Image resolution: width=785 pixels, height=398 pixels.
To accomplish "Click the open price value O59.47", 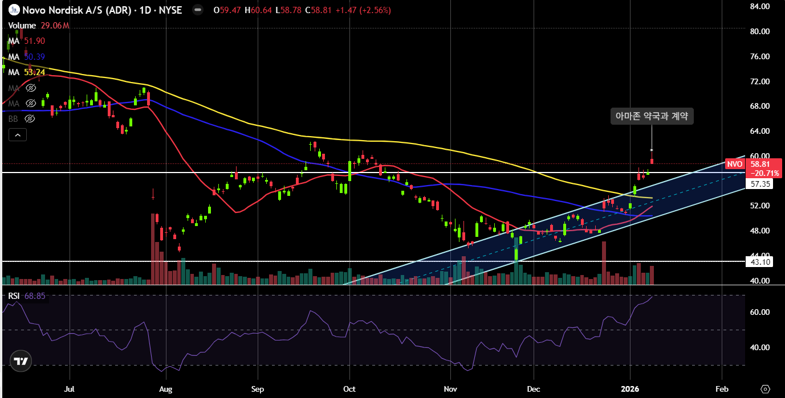I will pos(227,10).
